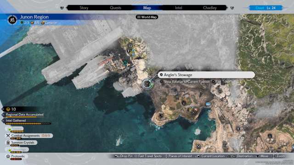294x165 pixels.
Task: Switch to the Quests tab
Action: (x=115, y=8)
